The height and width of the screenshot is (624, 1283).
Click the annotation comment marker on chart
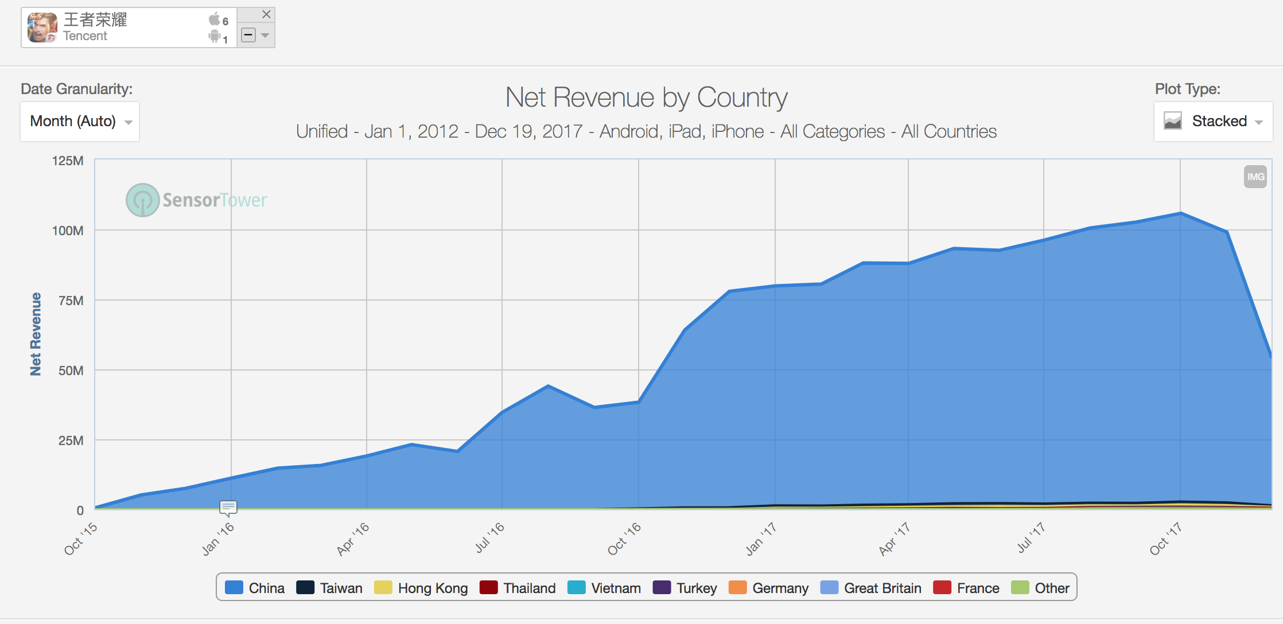[x=228, y=507]
